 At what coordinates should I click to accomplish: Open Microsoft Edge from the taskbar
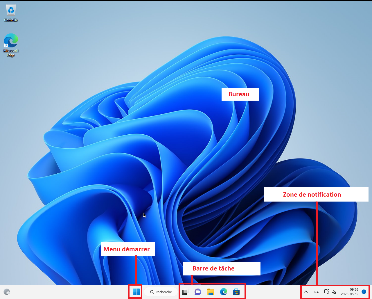tap(223, 292)
